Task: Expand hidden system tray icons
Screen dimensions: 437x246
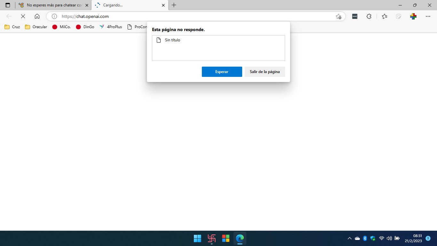Action: pyautogui.click(x=349, y=238)
